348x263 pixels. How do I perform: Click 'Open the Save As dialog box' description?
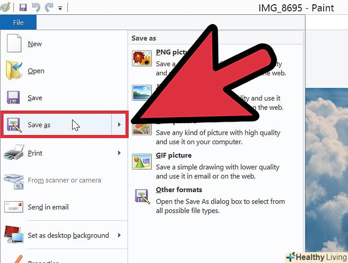click(220, 206)
